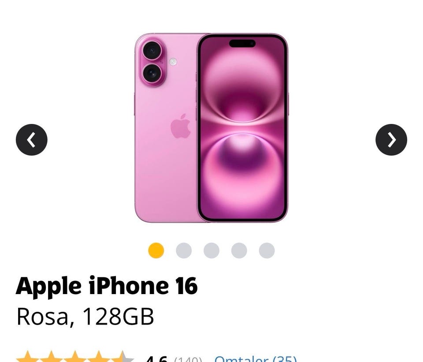Click the camera flash on phone back
423x362 pixels.
[x=173, y=62]
